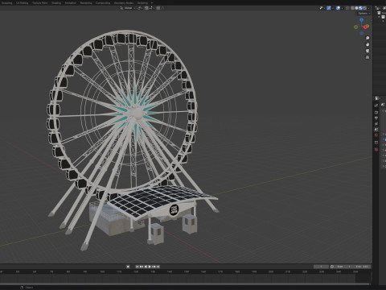
Task: Open the Output properties tab
Action: click(x=376, y=118)
